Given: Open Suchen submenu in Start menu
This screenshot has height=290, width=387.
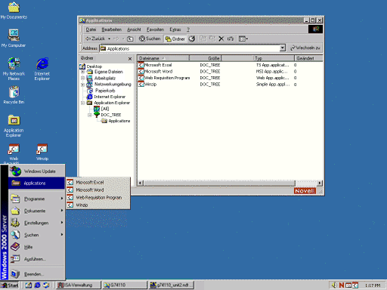Looking at the screenshot, I should pos(36,235).
